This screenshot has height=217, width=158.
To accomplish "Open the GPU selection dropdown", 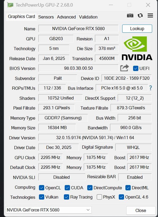I will click(x=88, y=210).
